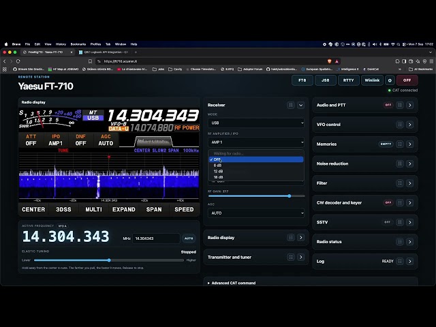Screen dimensions: 436x327
Task: Click Memories panel grip icon
Action: [400, 144]
